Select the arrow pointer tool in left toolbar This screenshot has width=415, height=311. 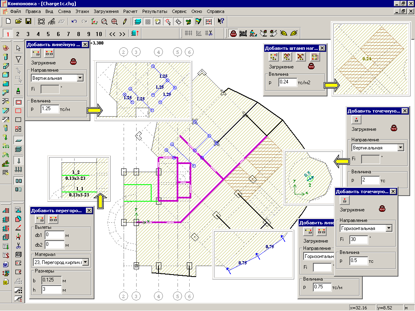click(x=18, y=48)
